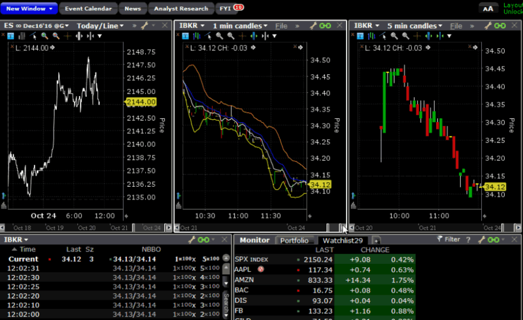Open the configuration wrench on 1 min chart

[313, 25]
